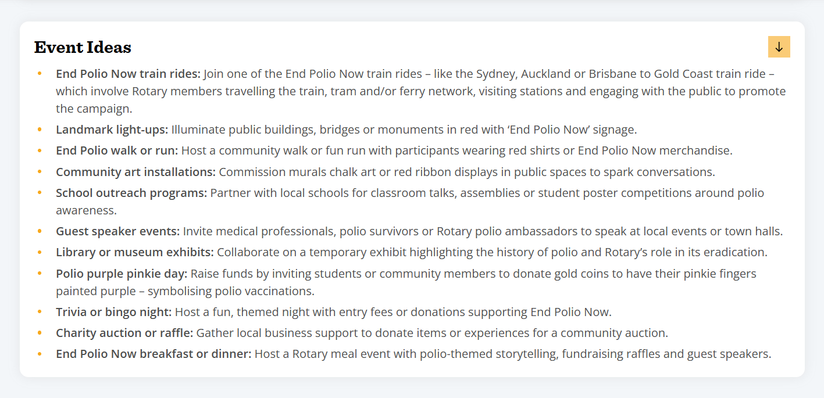Click Library or museum exhibits label

(135, 252)
